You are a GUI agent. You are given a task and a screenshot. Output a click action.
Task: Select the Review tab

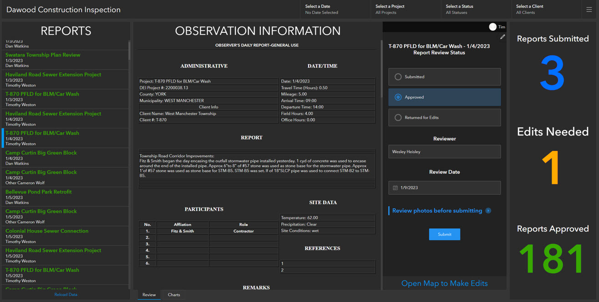click(149, 295)
